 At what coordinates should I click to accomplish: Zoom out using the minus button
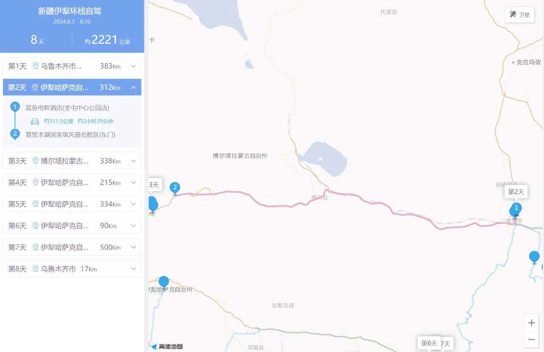click(x=531, y=339)
